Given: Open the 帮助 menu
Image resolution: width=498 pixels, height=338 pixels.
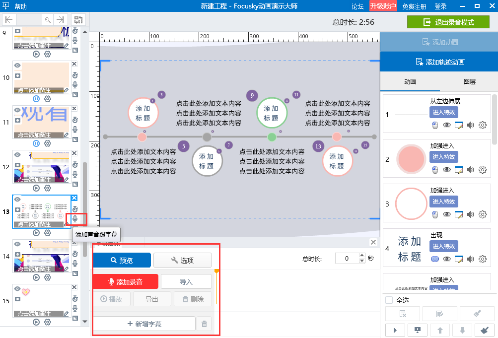Looking at the screenshot, I should 20,6.
